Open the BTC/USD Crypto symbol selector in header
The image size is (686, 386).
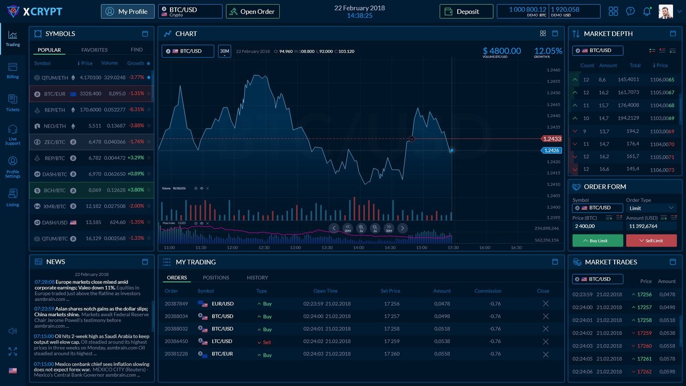coord(190,11)
